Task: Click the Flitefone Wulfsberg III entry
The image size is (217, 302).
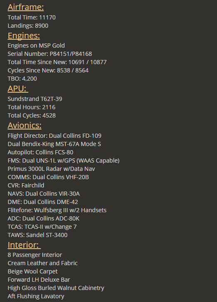Action: pos(57,210)
